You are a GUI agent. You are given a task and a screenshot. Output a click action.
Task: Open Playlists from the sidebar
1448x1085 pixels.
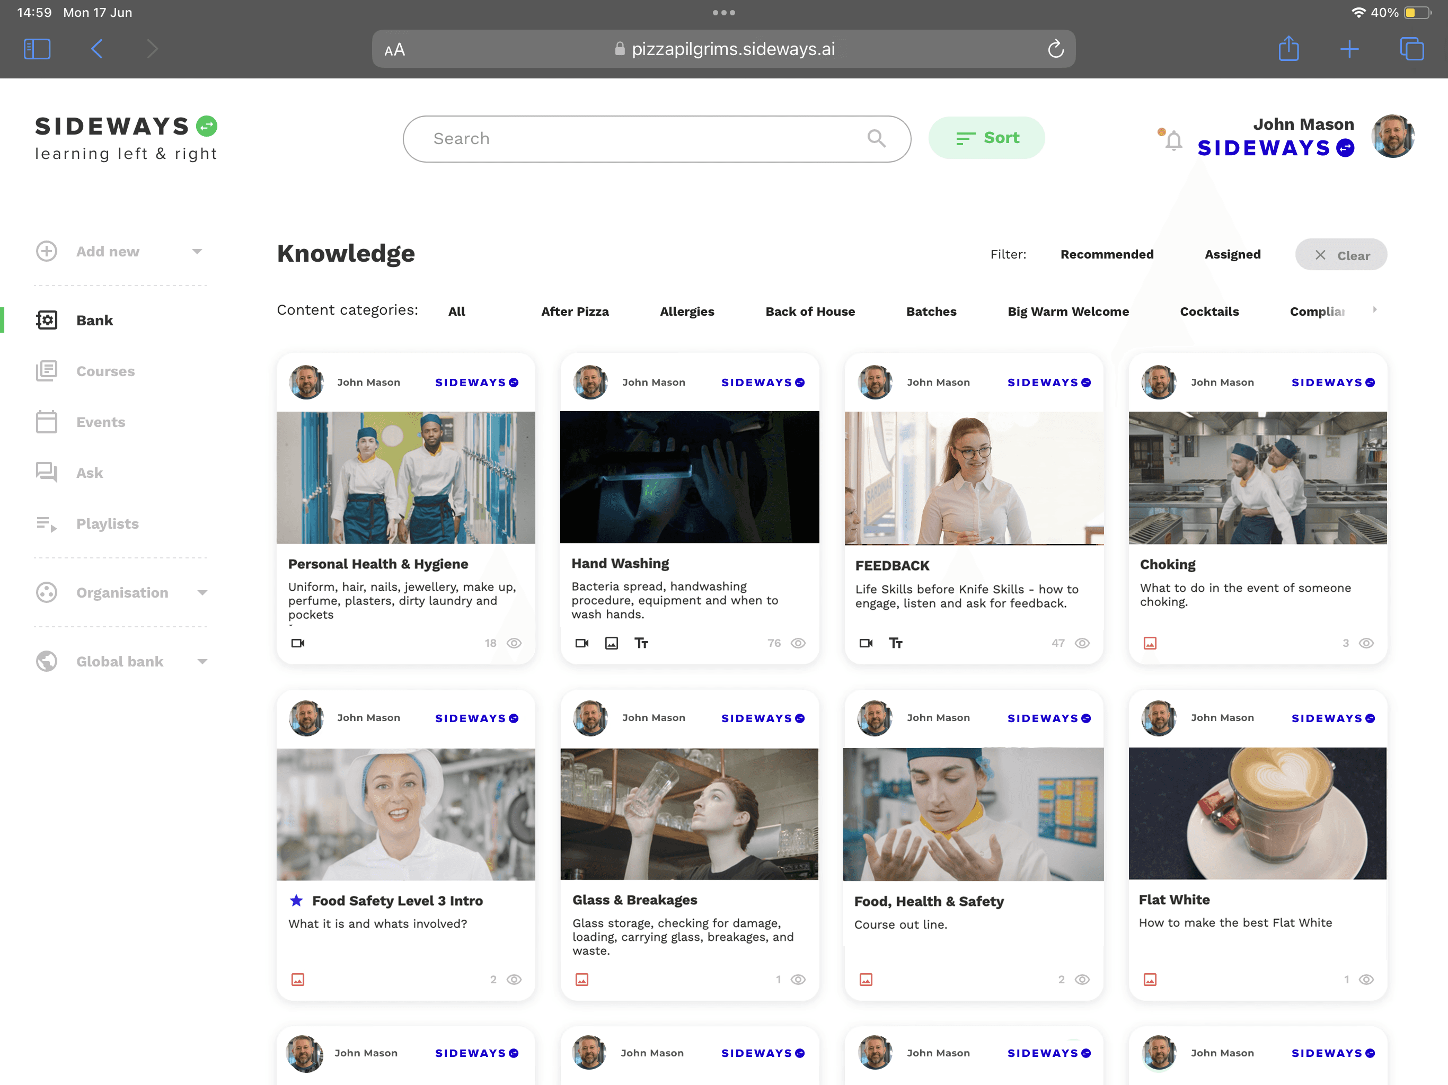point(47,523)
